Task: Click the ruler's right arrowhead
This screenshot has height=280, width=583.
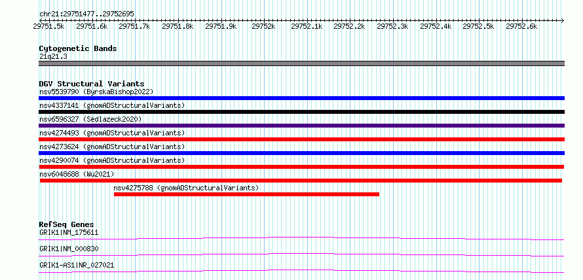Action: coord(562,20)
